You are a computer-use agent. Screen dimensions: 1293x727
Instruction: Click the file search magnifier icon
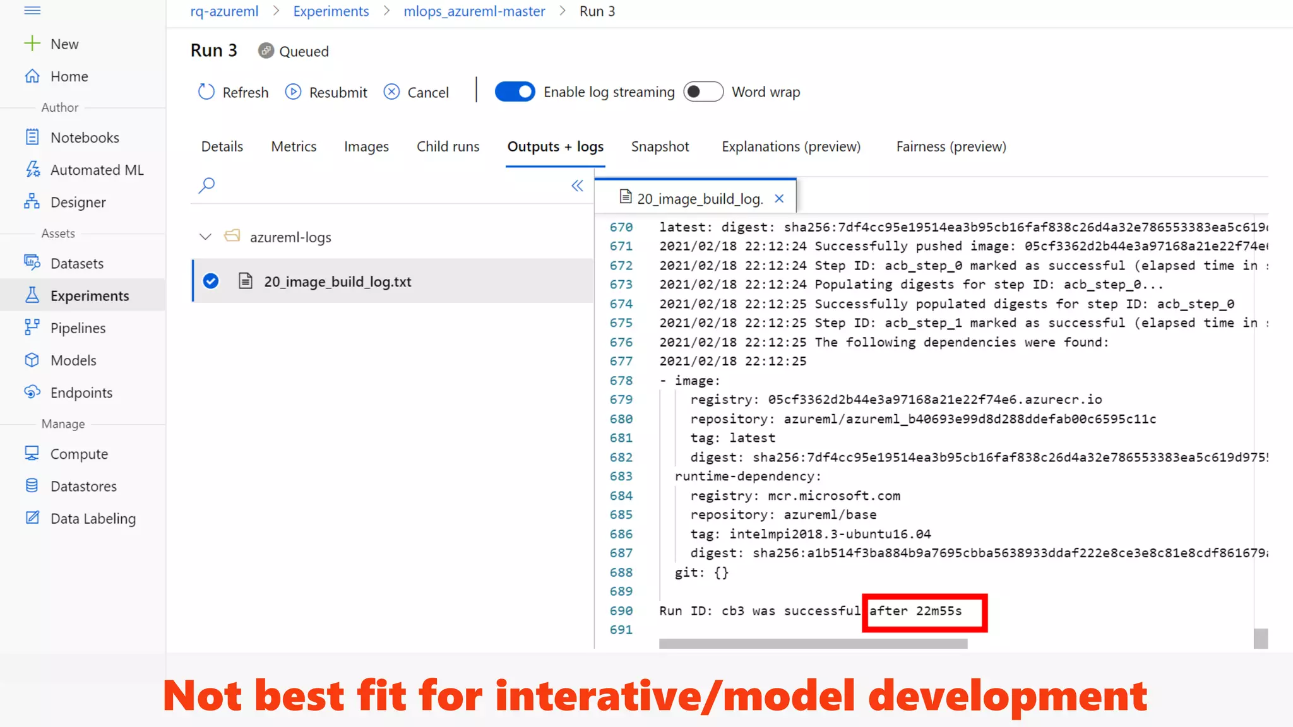206,186
